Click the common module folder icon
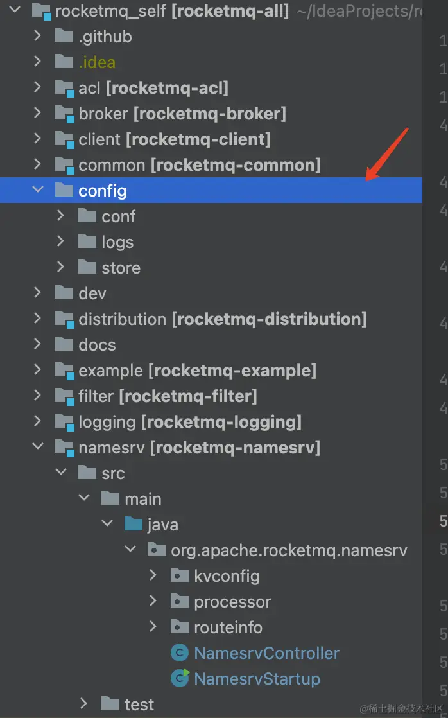The width and height of the screenshot is (448, 718). click(64, 165)
